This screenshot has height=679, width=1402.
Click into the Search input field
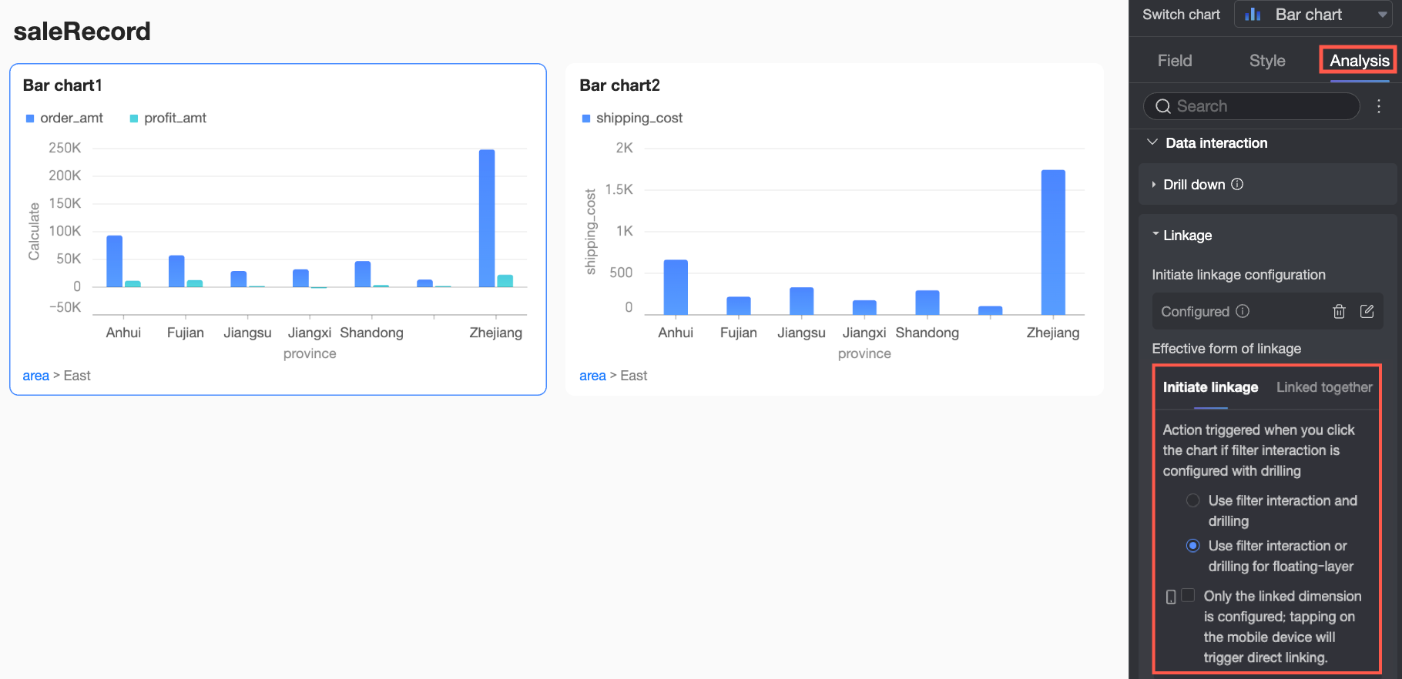pyautogui.click(x=1263, y=106)
